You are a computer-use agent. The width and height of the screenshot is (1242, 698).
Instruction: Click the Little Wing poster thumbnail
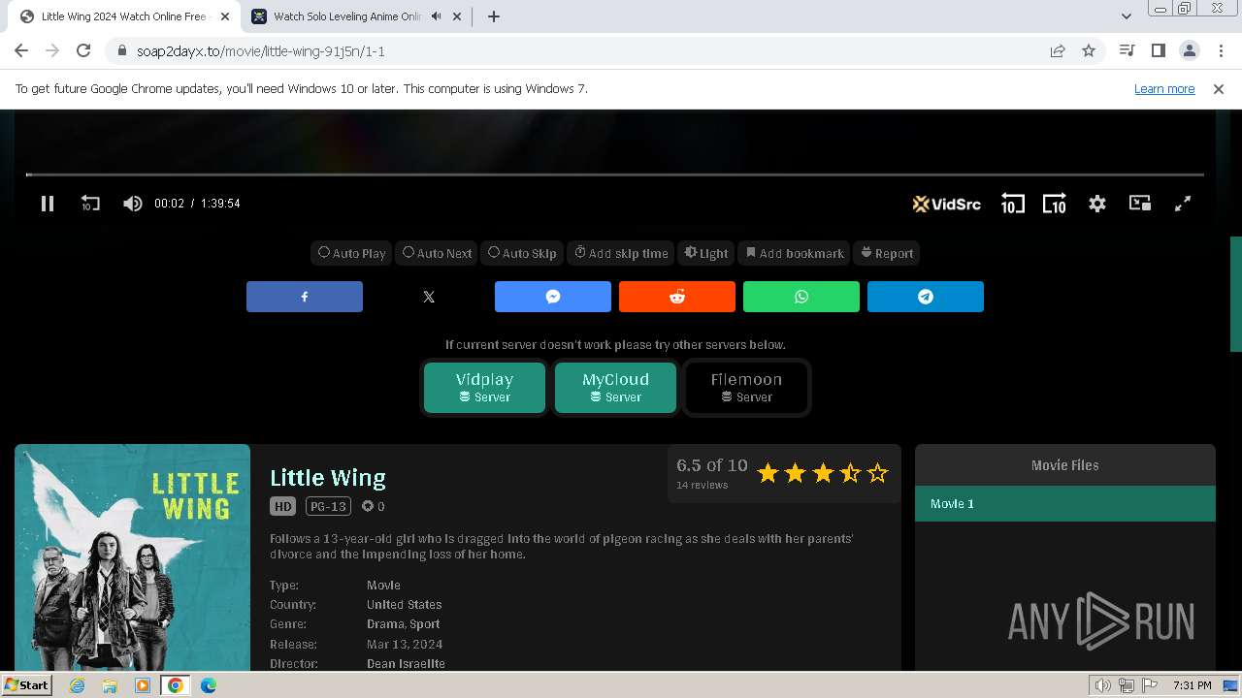[132, 557]
